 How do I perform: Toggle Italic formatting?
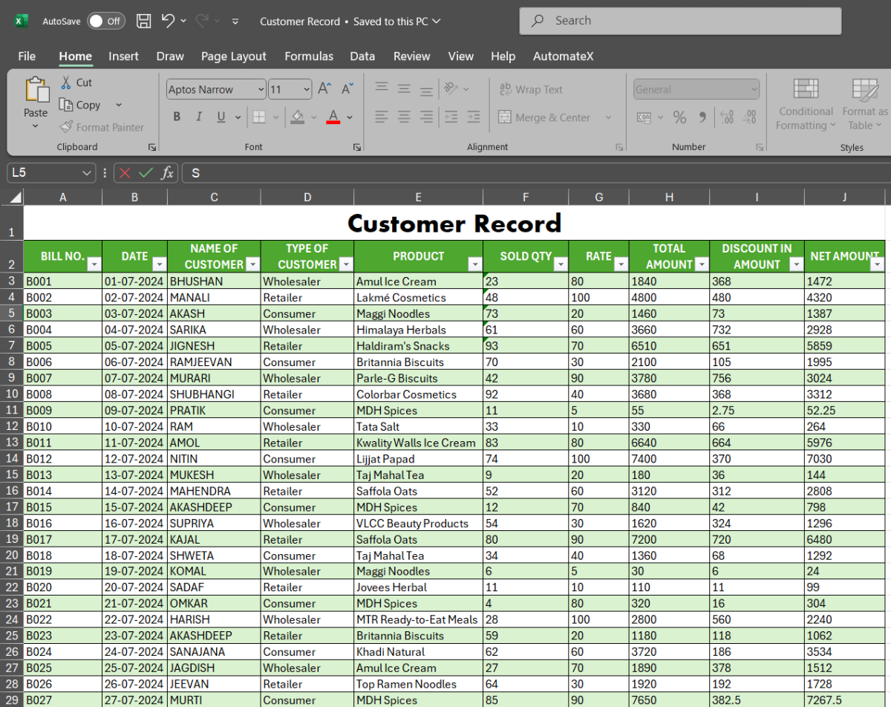click(x=198, y=117)
